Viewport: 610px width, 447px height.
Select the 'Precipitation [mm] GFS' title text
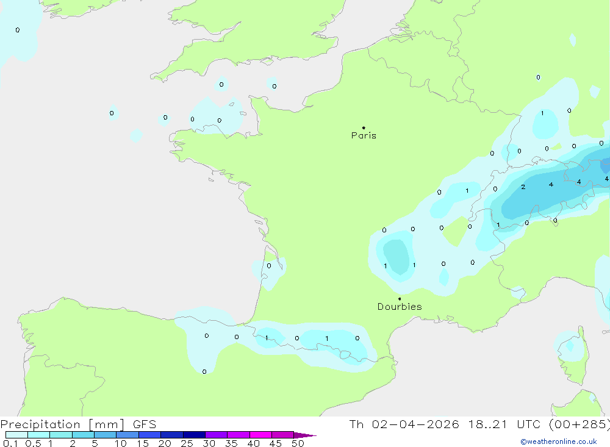[x=78, y=424]
